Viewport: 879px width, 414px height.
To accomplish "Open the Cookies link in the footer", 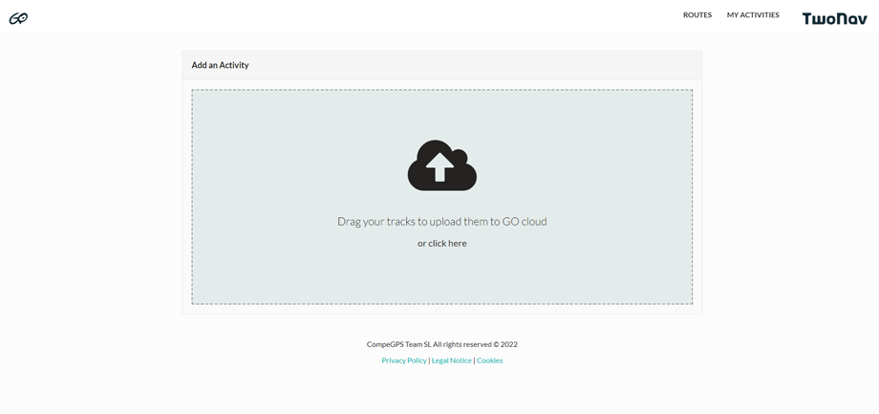I will click(489, 360).
